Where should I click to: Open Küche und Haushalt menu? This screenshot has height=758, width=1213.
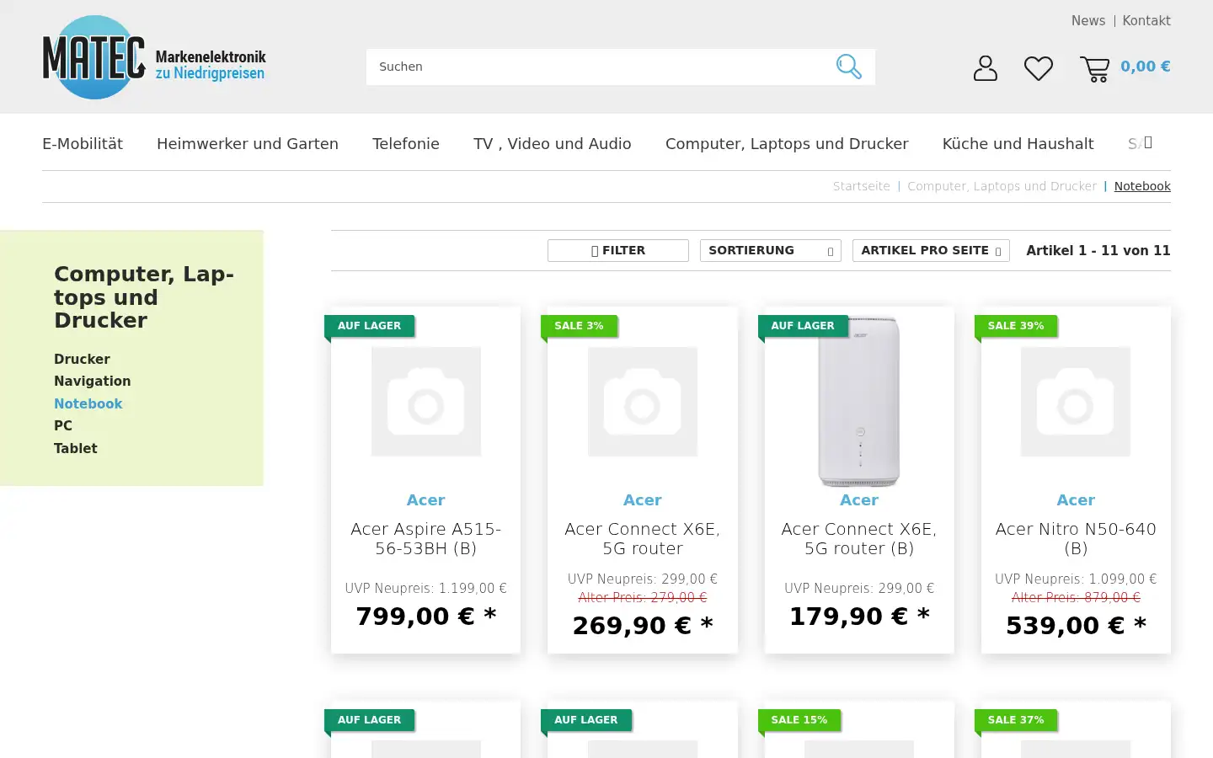pyautogui.click(x=1018, y=144)
